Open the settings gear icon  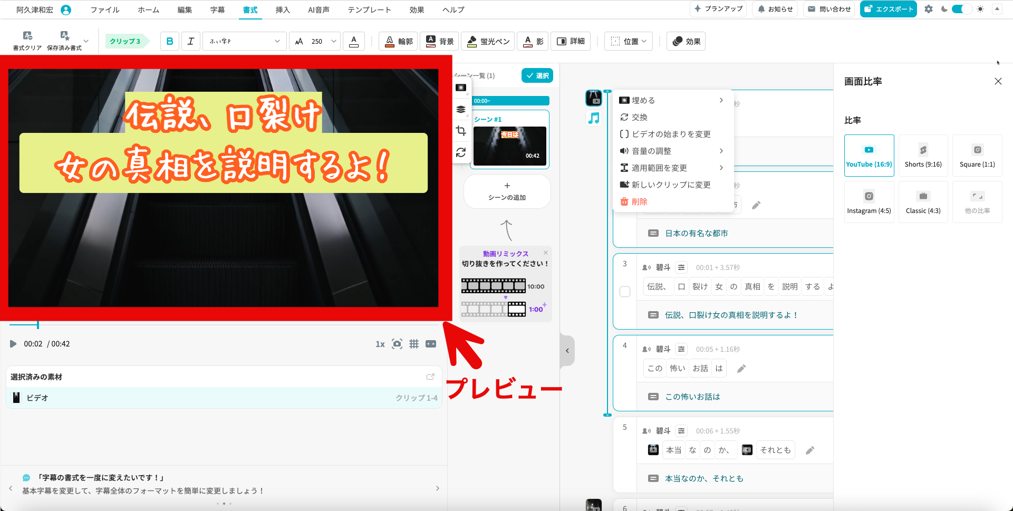pyautogui.click(x=929, y=9)
